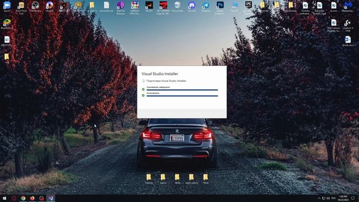The height and width of the screenshot is (202, 359).
Task: Open the ZET GAMING Edge Air shortcut
Action: click(163, 7)
